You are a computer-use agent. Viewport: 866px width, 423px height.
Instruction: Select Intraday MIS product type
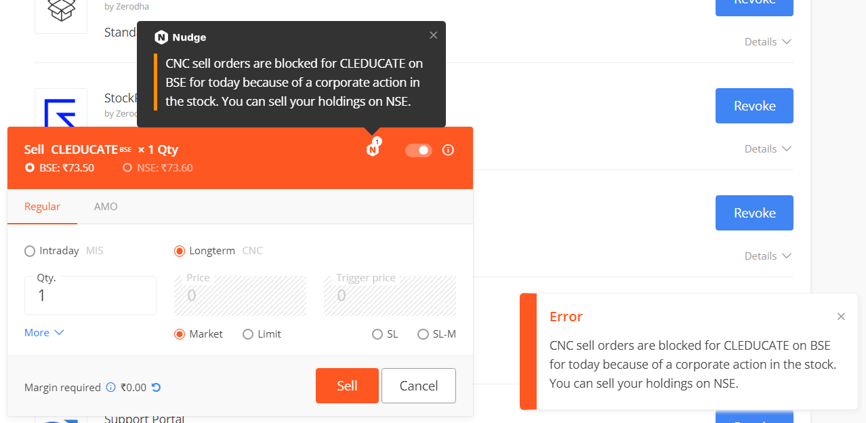(64, 251)
